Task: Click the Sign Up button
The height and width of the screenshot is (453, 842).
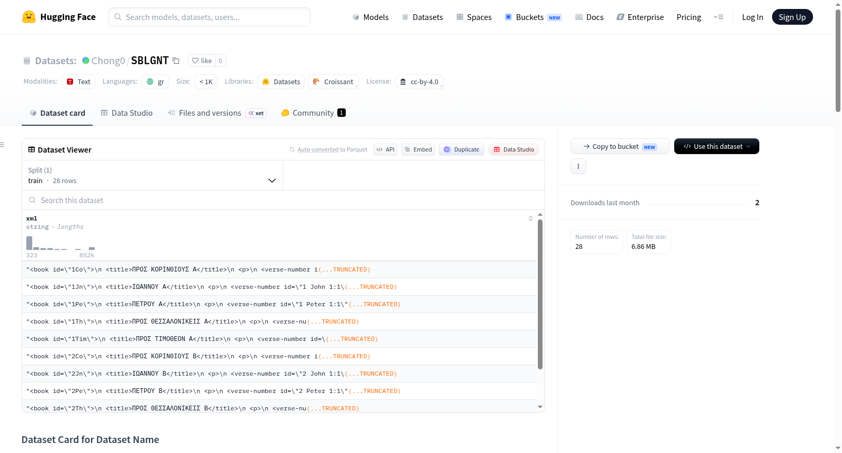Action: coord(792,17)
